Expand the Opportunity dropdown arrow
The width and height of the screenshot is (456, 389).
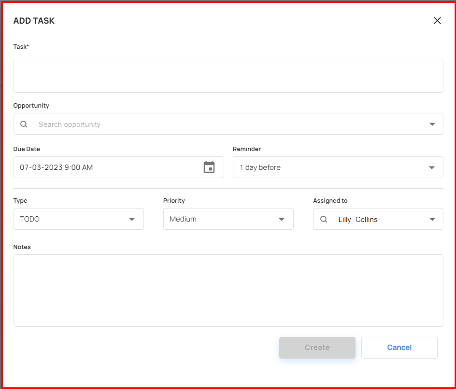432,125
